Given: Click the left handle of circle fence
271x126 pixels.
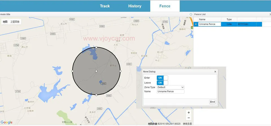Looking at the screenshot, I should pyautogui.click(x=73, y=71).
